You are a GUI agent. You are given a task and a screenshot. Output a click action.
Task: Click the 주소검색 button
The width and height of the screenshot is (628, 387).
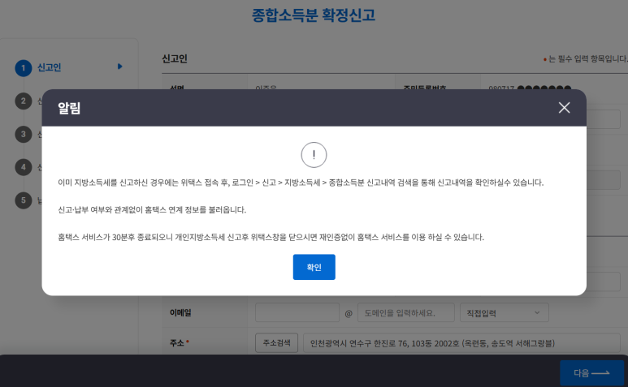coord(277,343)
